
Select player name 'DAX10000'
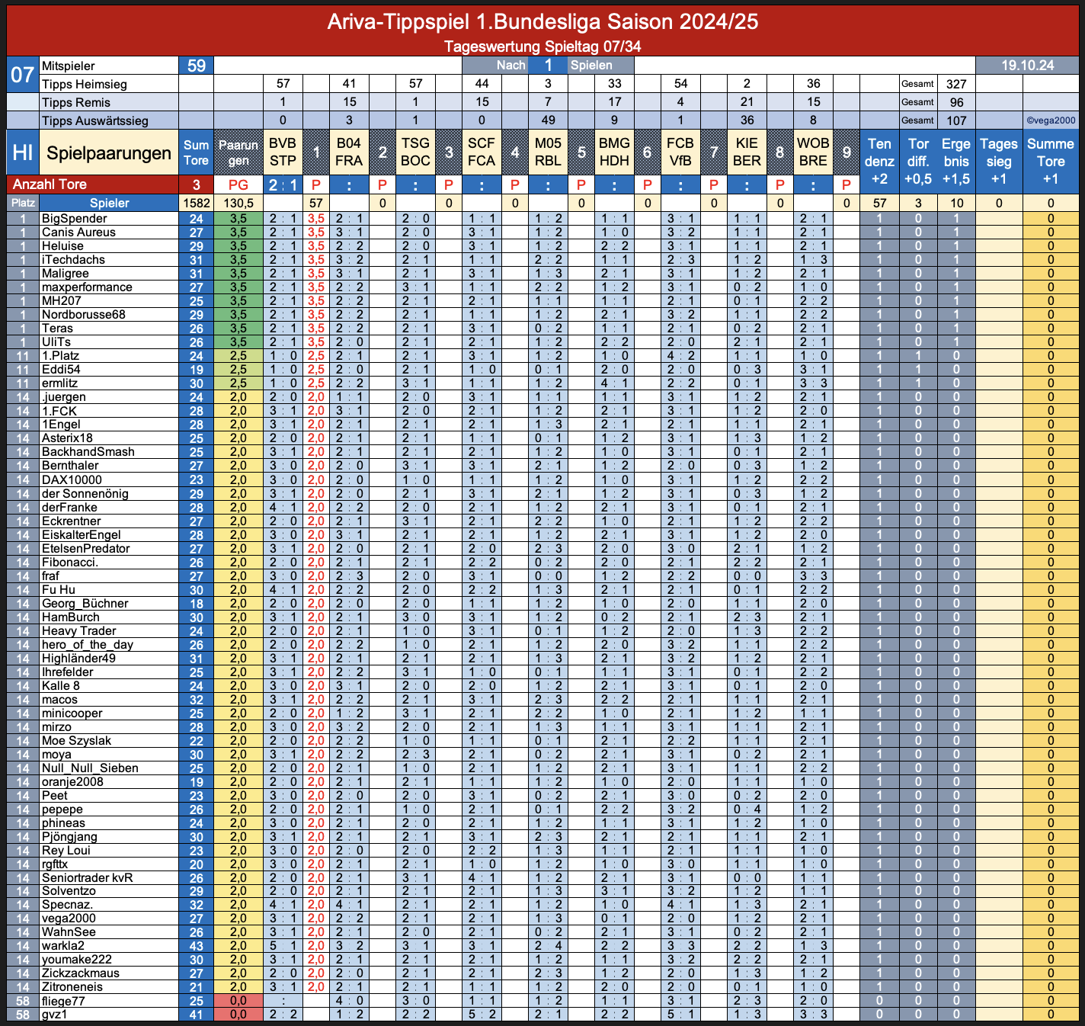point(72,479)
